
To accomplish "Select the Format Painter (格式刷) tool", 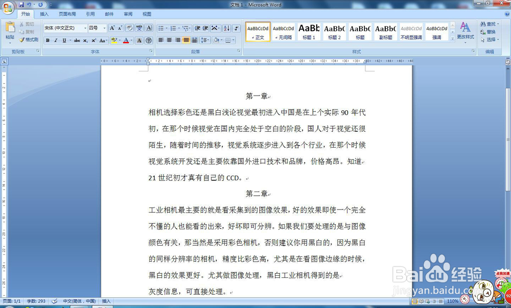I will click(x=28, y=39).
